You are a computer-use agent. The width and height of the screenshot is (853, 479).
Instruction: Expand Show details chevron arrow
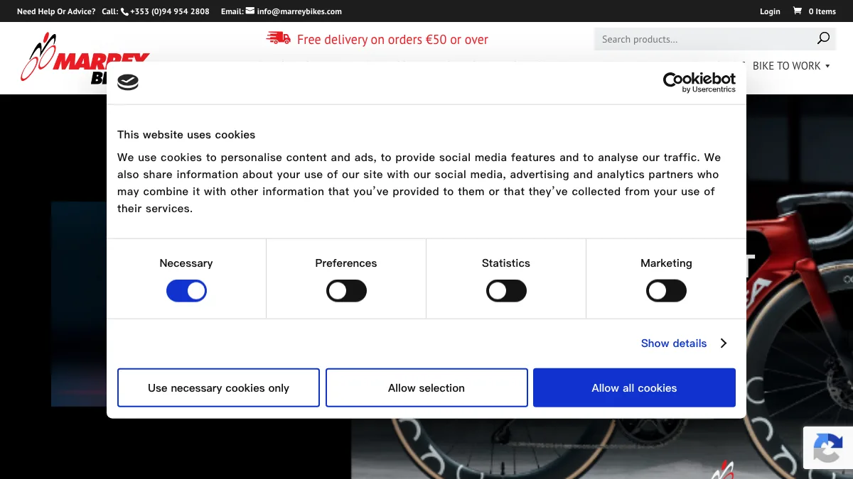[724, 343]
